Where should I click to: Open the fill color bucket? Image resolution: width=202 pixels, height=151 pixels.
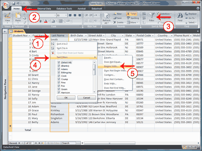tap(53, 21)
